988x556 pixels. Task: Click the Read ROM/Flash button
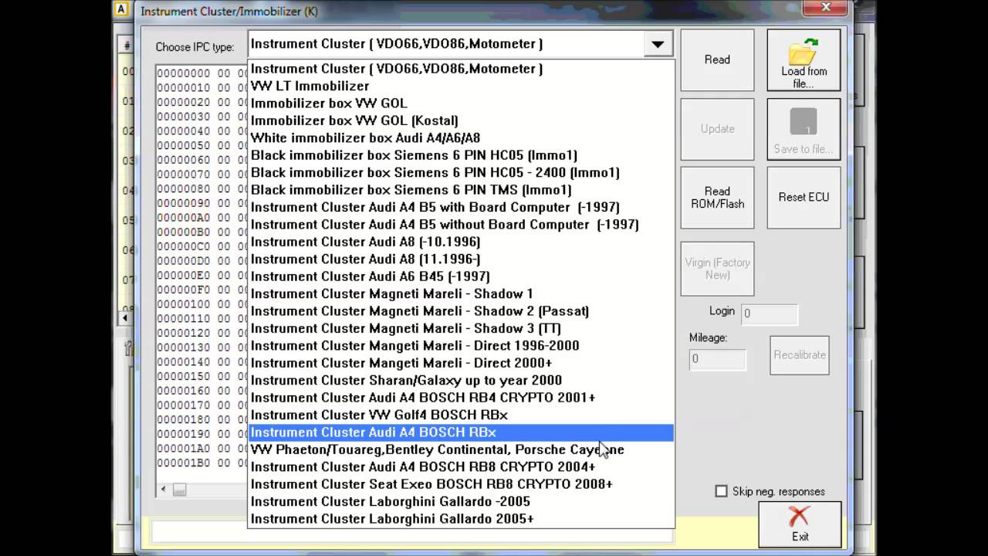coord(717,198)
